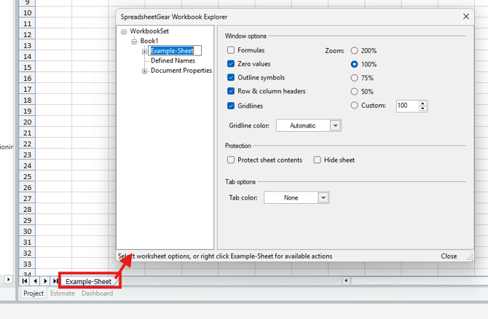Close the Workbook Explorer with X icon
Viewport: 488px width, 319px height.
[466, 16]
